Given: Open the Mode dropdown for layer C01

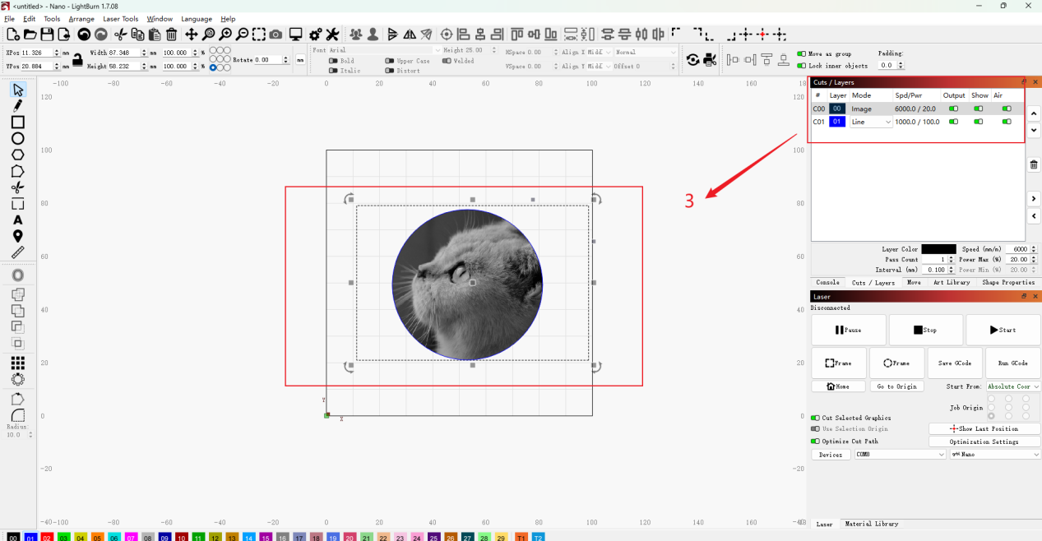Looking at the screenshot, I should pyautogui.click(x=871, y=122).
